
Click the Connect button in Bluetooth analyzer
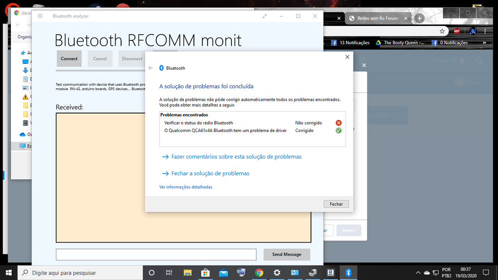click(x=69, y=58)
